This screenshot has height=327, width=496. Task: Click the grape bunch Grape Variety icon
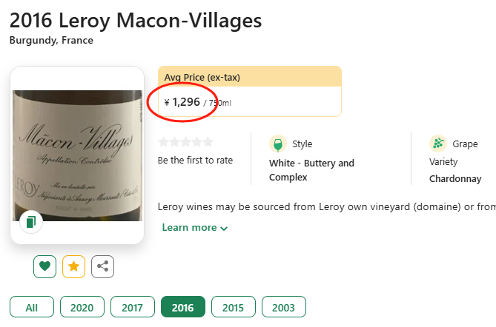click(438, 144)
